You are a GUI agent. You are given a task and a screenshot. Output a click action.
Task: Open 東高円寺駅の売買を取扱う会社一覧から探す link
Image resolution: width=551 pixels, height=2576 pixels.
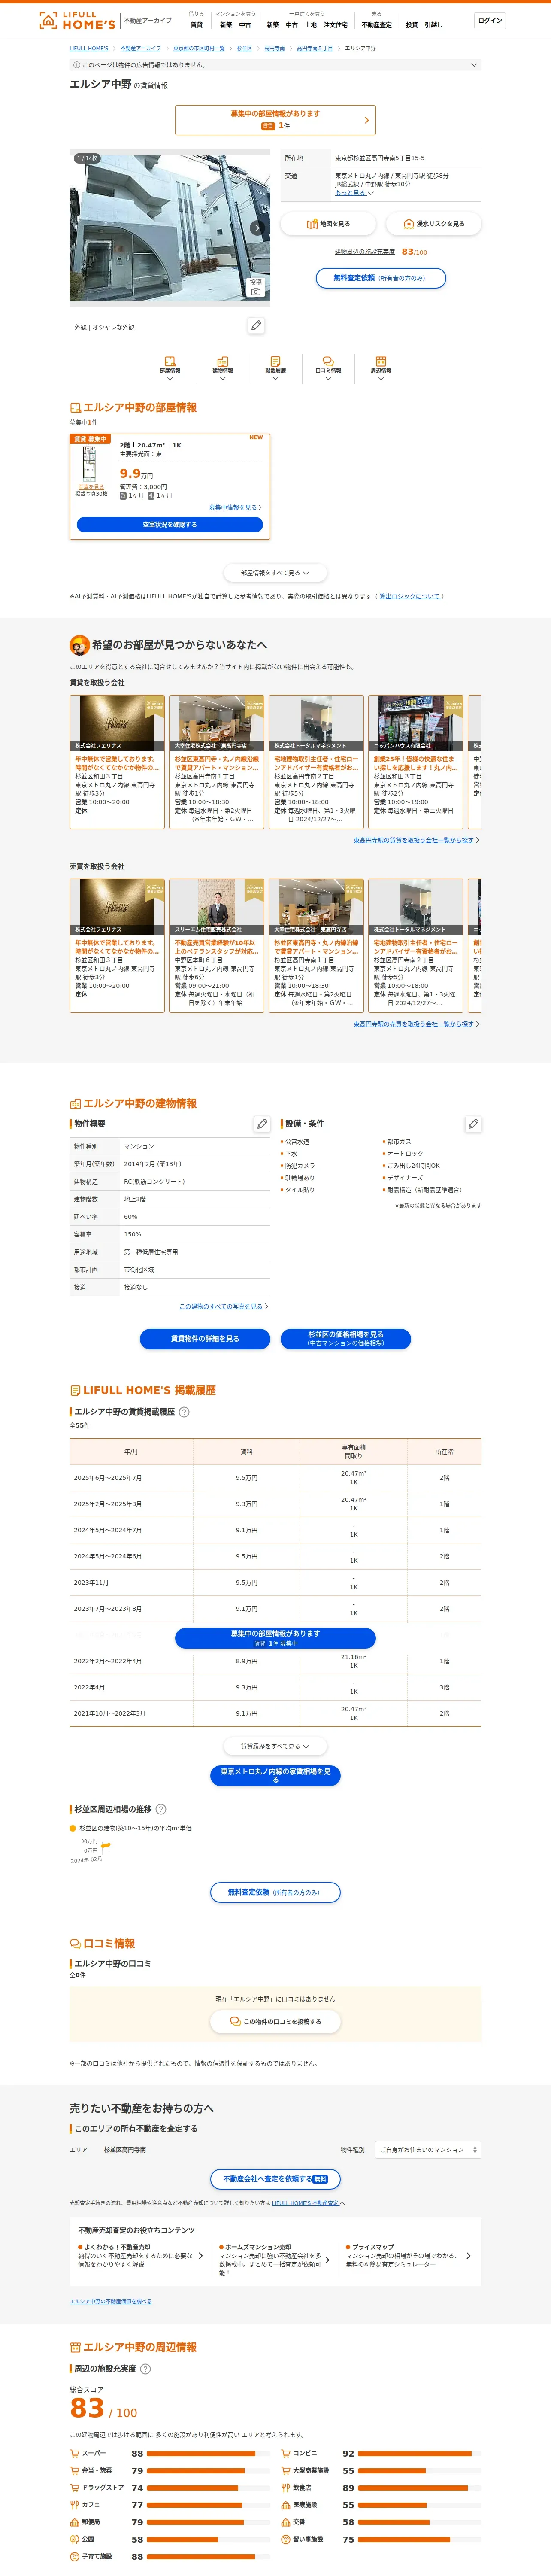(416, 1024)
